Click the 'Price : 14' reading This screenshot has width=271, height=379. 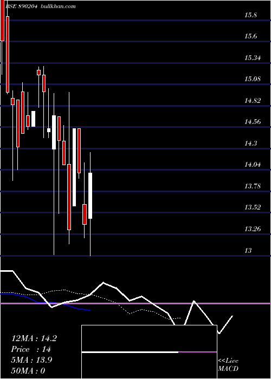tap(31, 349)
